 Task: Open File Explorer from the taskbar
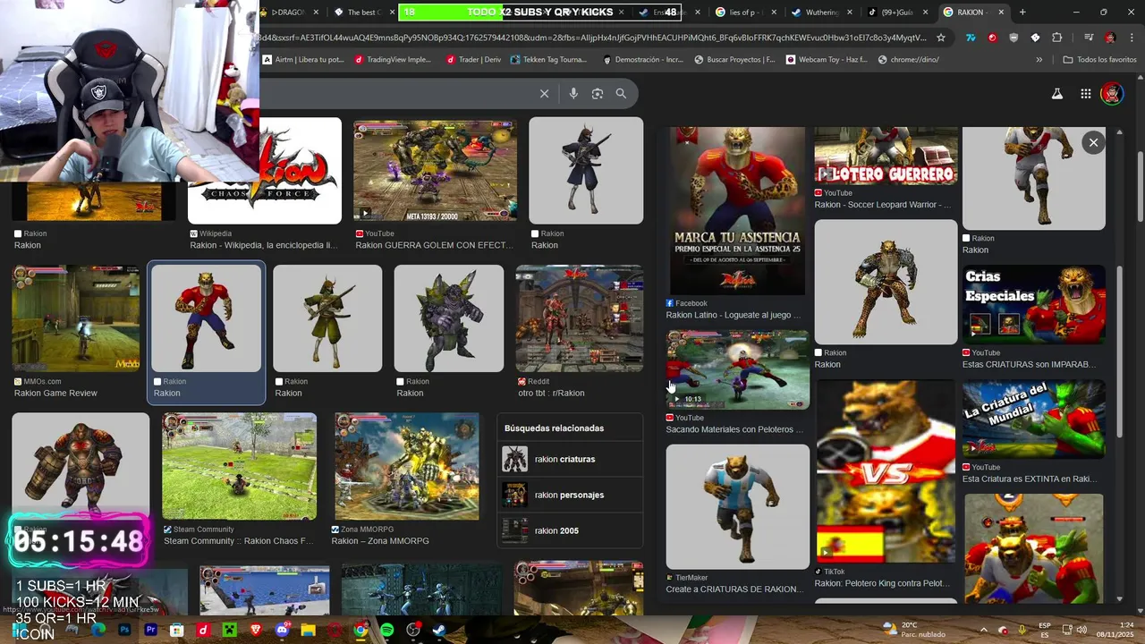308,631
